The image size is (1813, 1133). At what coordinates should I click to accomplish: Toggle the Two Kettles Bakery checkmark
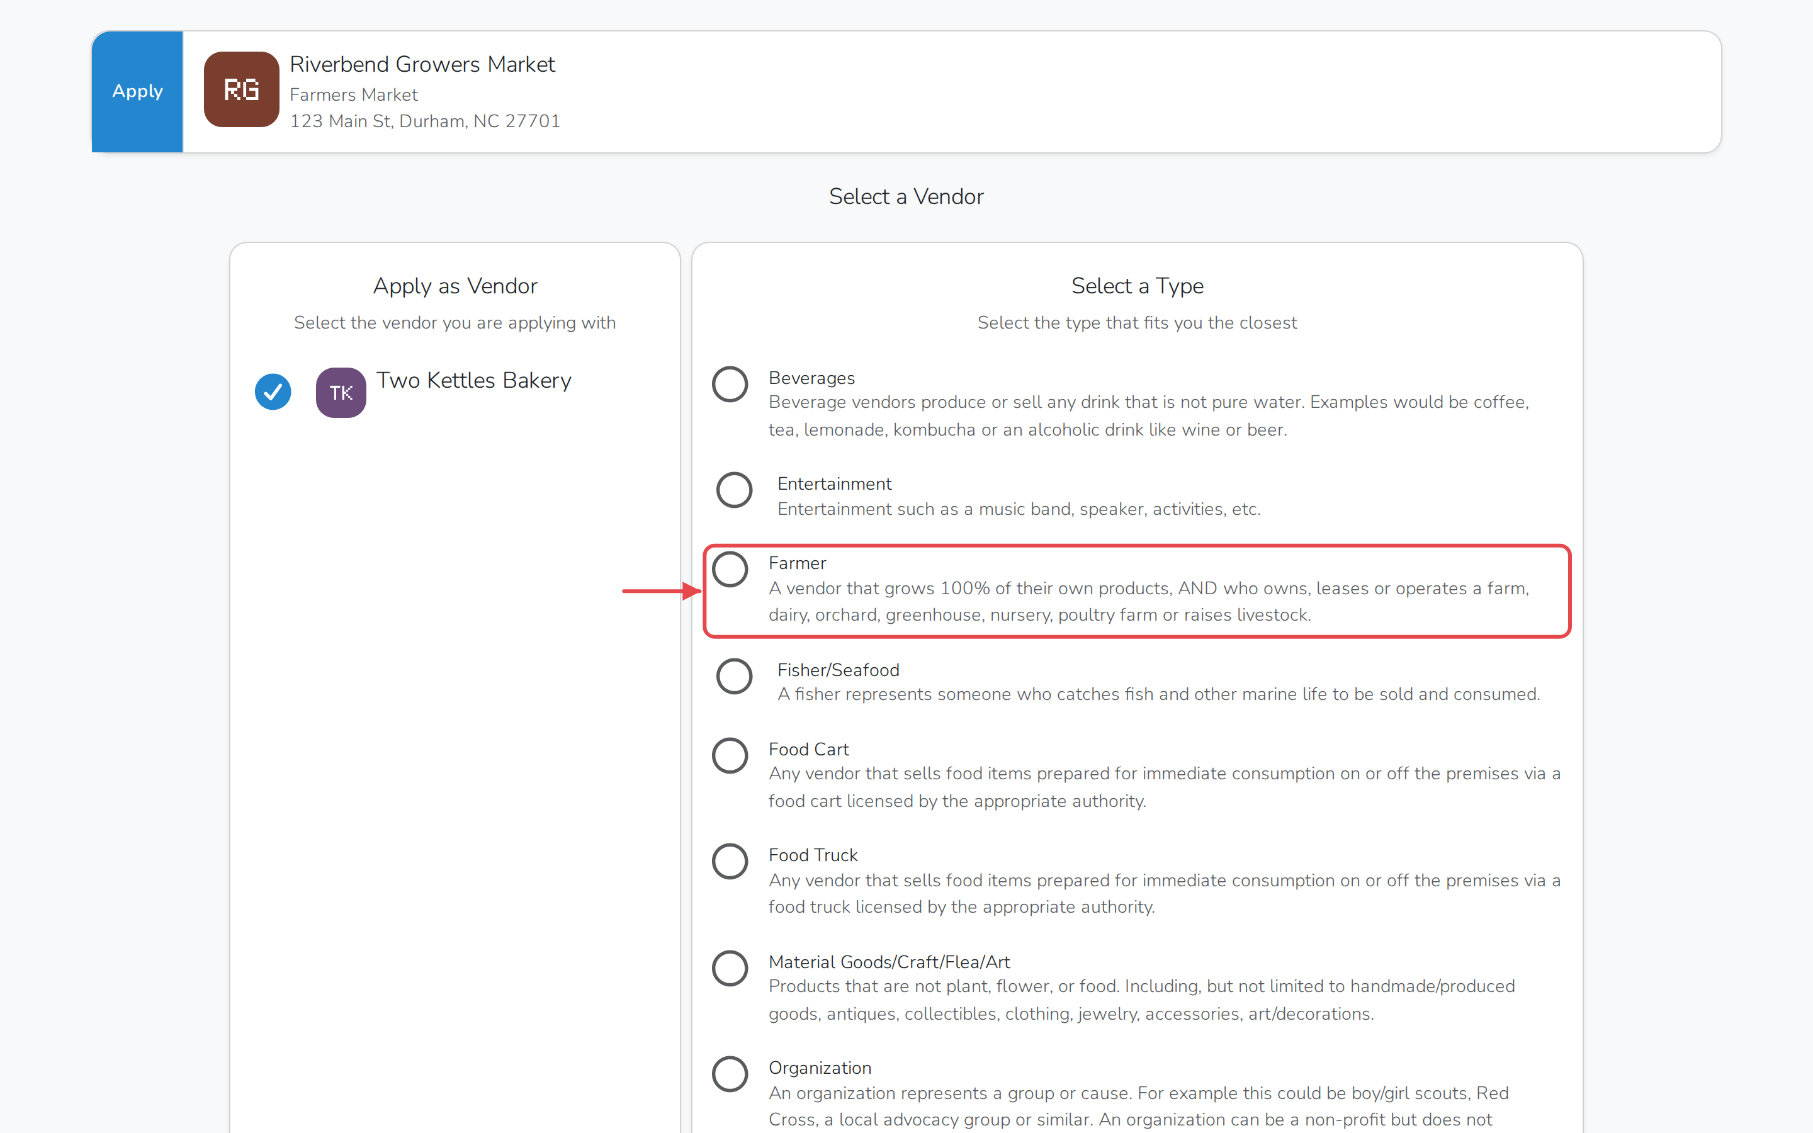[x=273, y=392]
